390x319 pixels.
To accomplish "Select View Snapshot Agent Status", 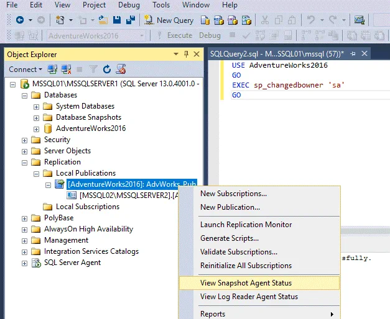I will [246, 283].
